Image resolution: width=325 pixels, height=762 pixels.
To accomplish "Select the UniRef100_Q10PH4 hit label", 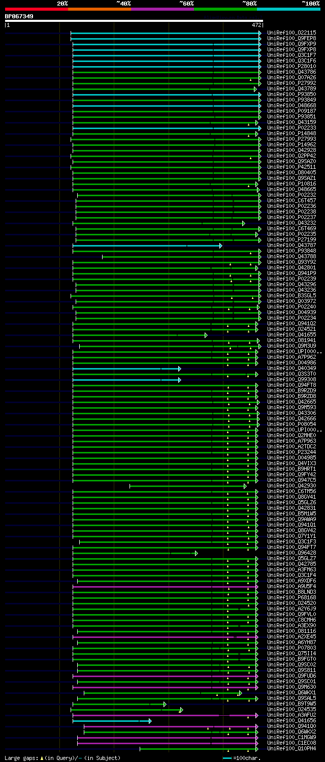I will (x=291, y=748).
